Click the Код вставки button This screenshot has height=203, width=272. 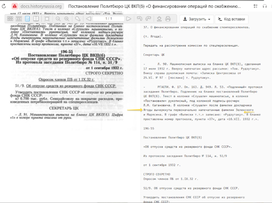[x=232, y=19]
